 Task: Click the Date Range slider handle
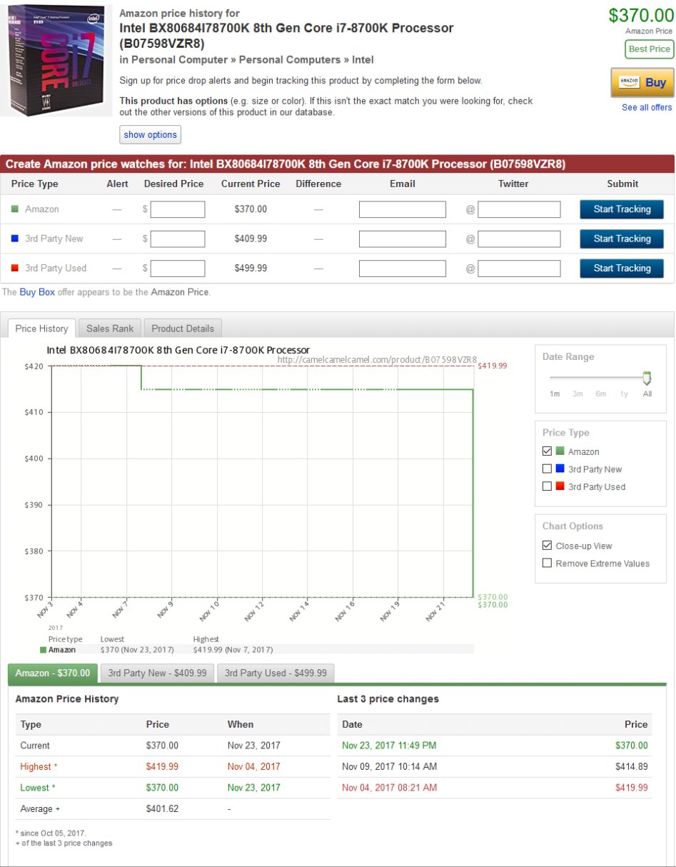[x=647, y=378]
